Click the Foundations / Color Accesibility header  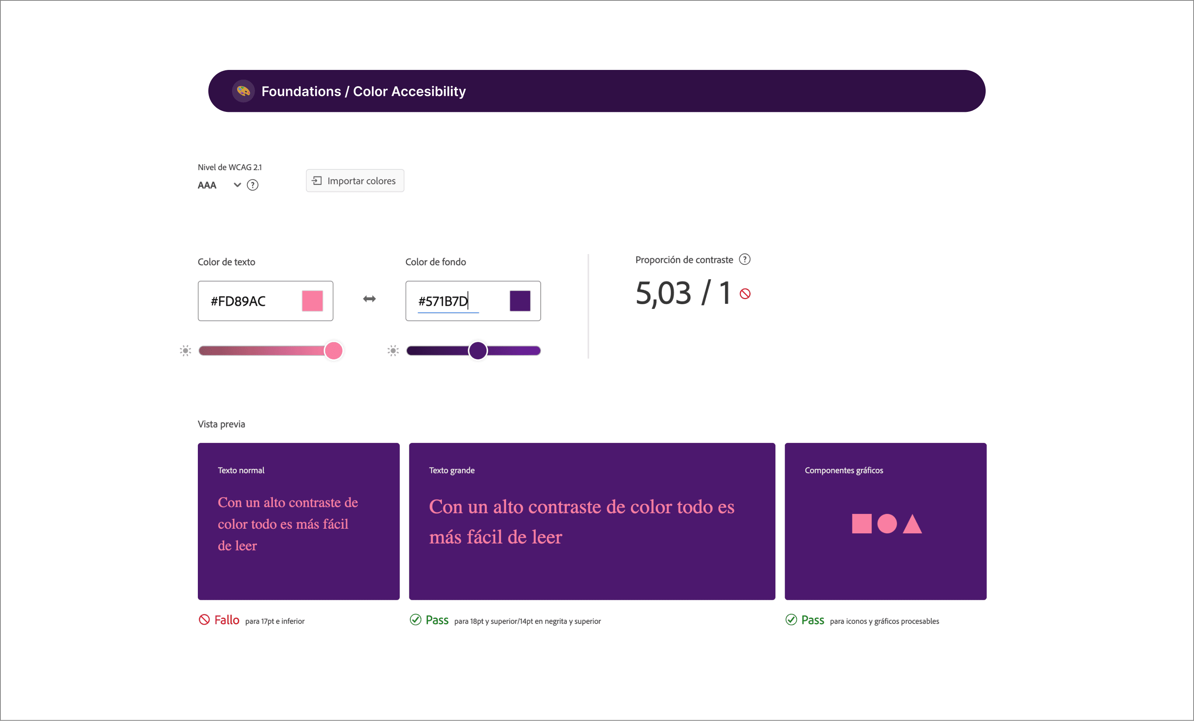tap(363, 91)
